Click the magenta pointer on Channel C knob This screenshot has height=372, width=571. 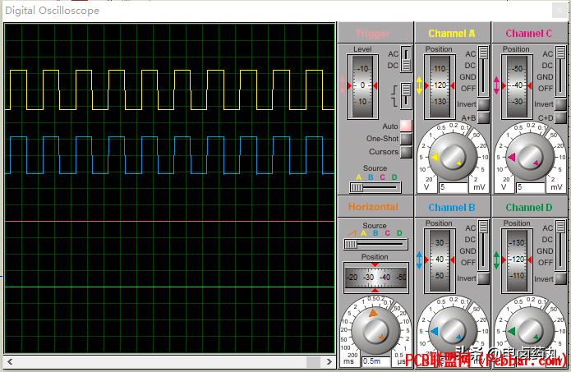click(x=512, y=157)
